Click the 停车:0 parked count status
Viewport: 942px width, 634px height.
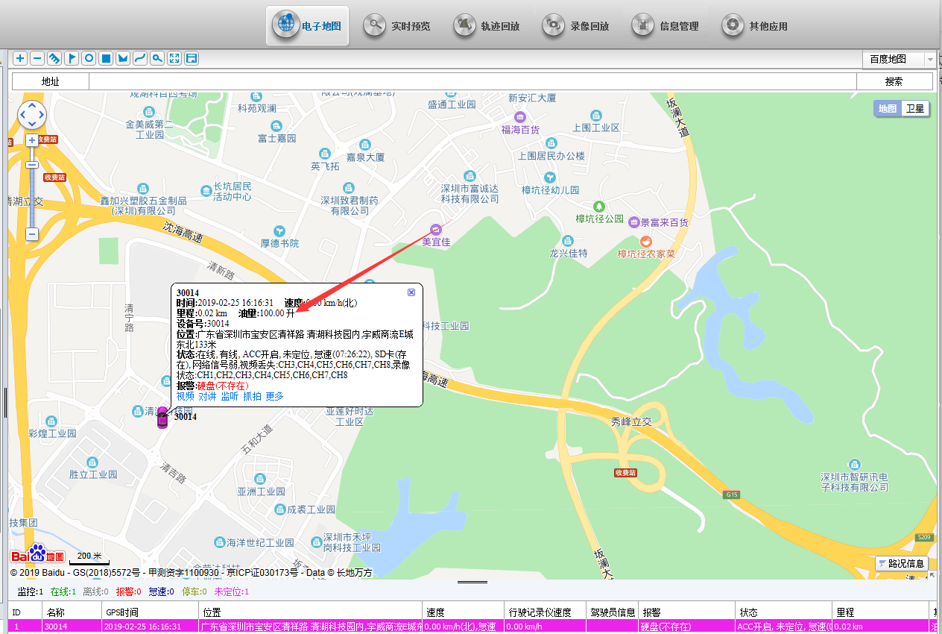(x=194, y=591)
